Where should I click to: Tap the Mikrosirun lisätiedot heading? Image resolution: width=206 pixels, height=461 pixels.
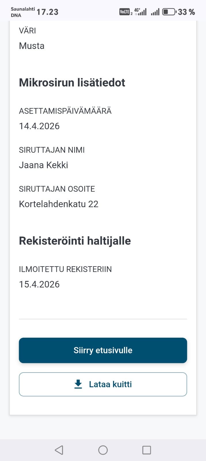72,83
